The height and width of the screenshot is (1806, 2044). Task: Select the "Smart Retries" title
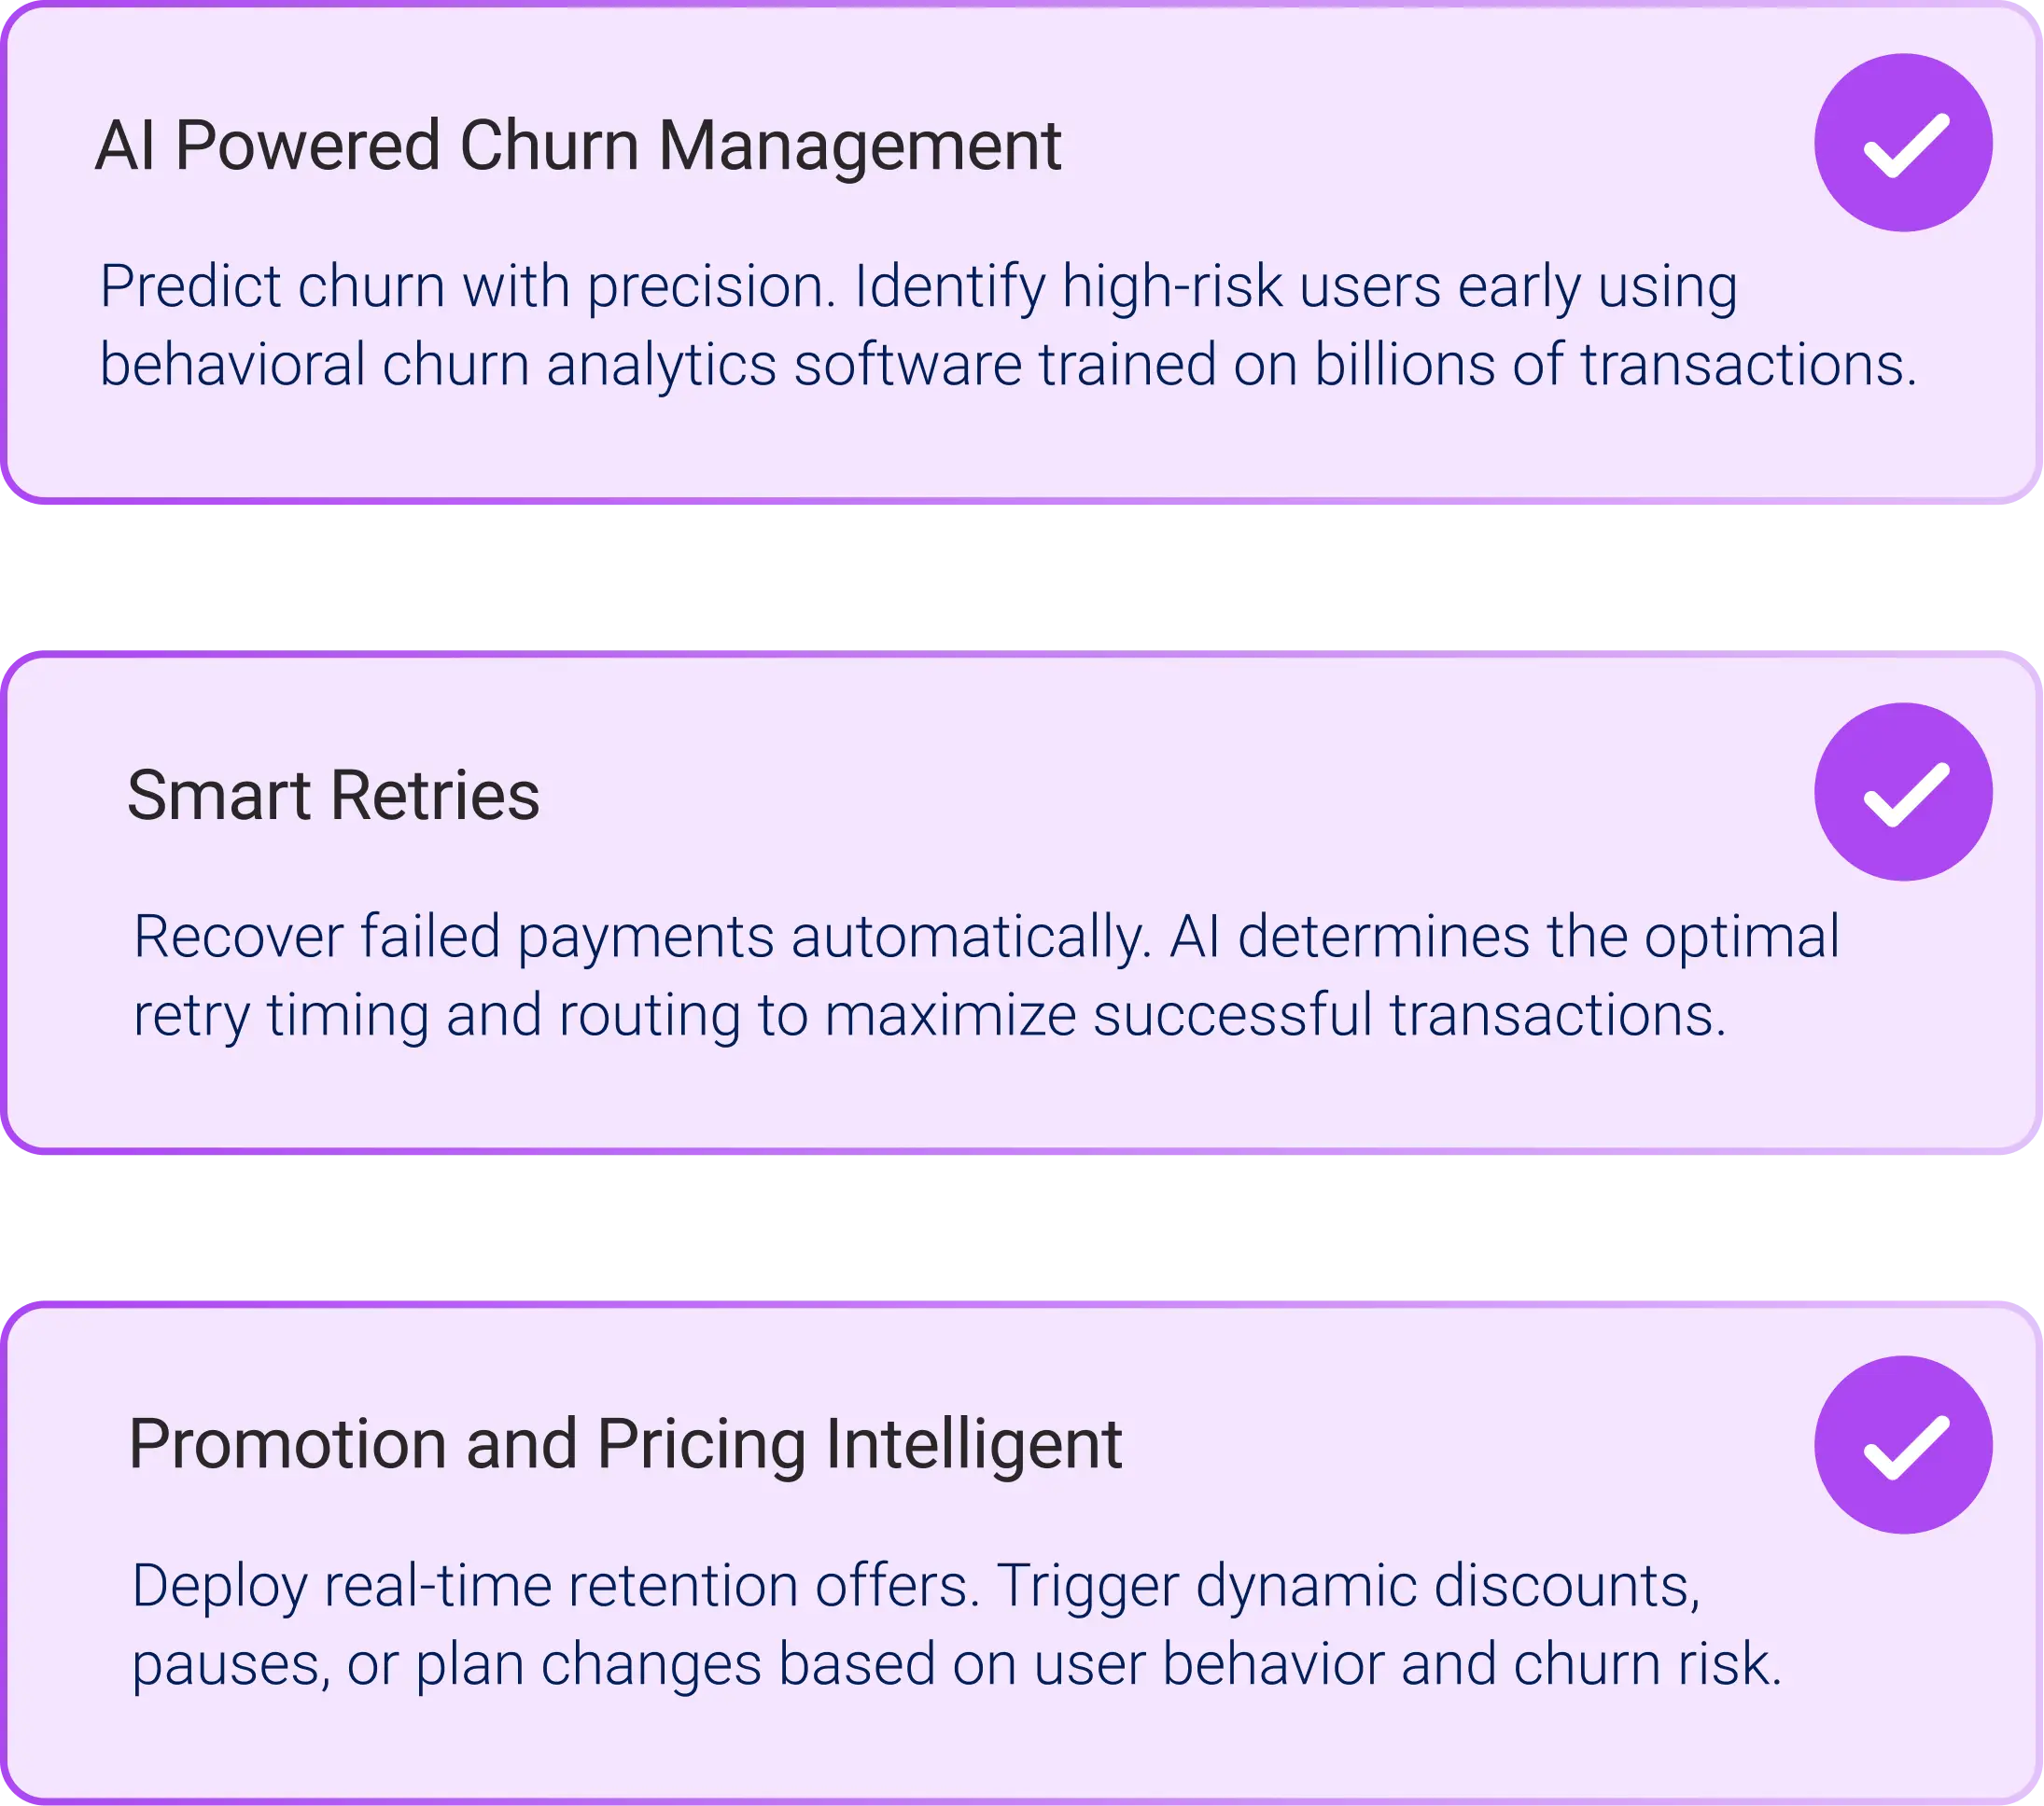pos(333,796)
